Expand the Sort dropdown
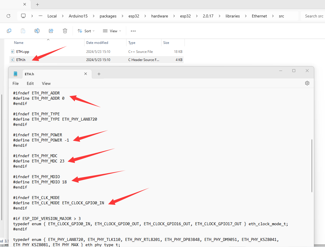Image resolution: width=325 pixels, height=247 pixels. (x=84, y=31)
